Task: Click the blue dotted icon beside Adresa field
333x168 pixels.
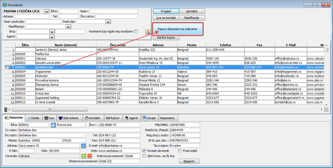Action: (x=83, y=146)
